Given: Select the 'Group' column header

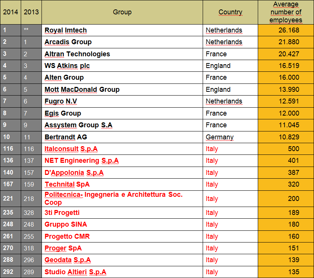Looking at the screenshot, I should 122,12.
